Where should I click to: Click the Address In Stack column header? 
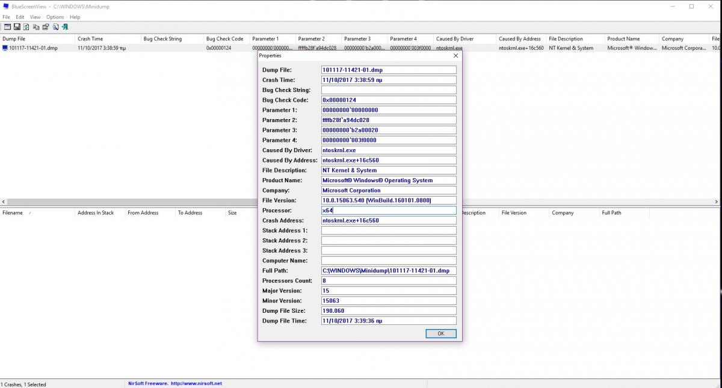pos(100,212)
